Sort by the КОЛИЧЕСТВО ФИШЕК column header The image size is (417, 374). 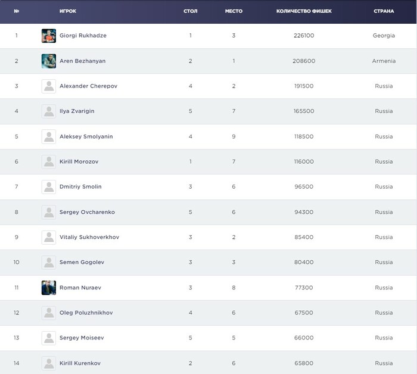click(x=304, y=11)
